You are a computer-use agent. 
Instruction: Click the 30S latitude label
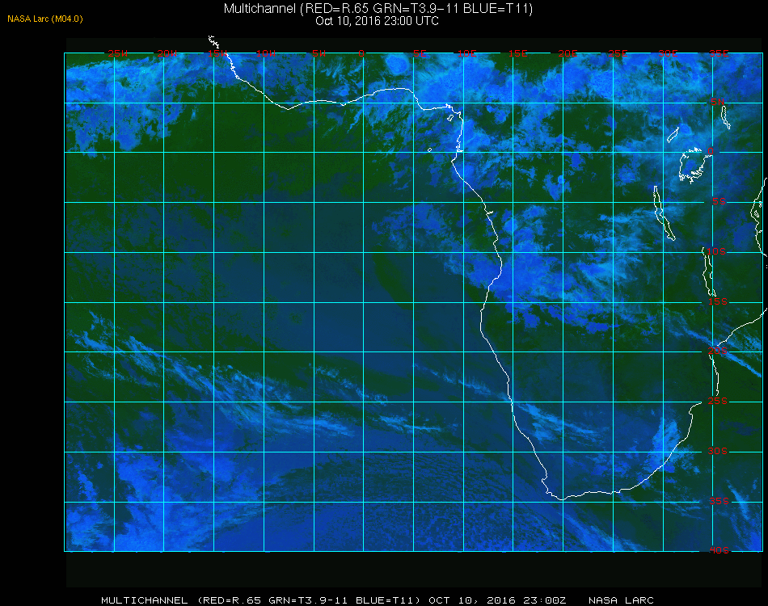[718, 451]
